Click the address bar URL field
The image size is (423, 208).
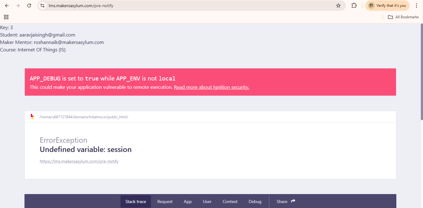pos(186,6)
